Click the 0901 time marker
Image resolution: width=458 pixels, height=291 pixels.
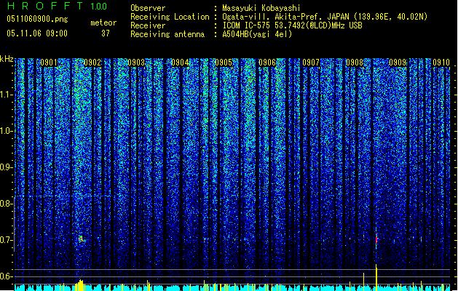(49, 63)
